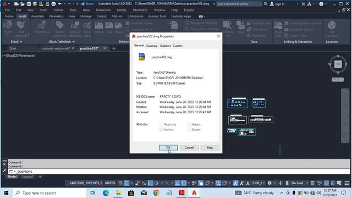Image resolution: width=352 pixels, height=198 pixels.
Task: Click the Save floppy disk icon in Quick Access toolbar
Action: click(x=29, y=4)
